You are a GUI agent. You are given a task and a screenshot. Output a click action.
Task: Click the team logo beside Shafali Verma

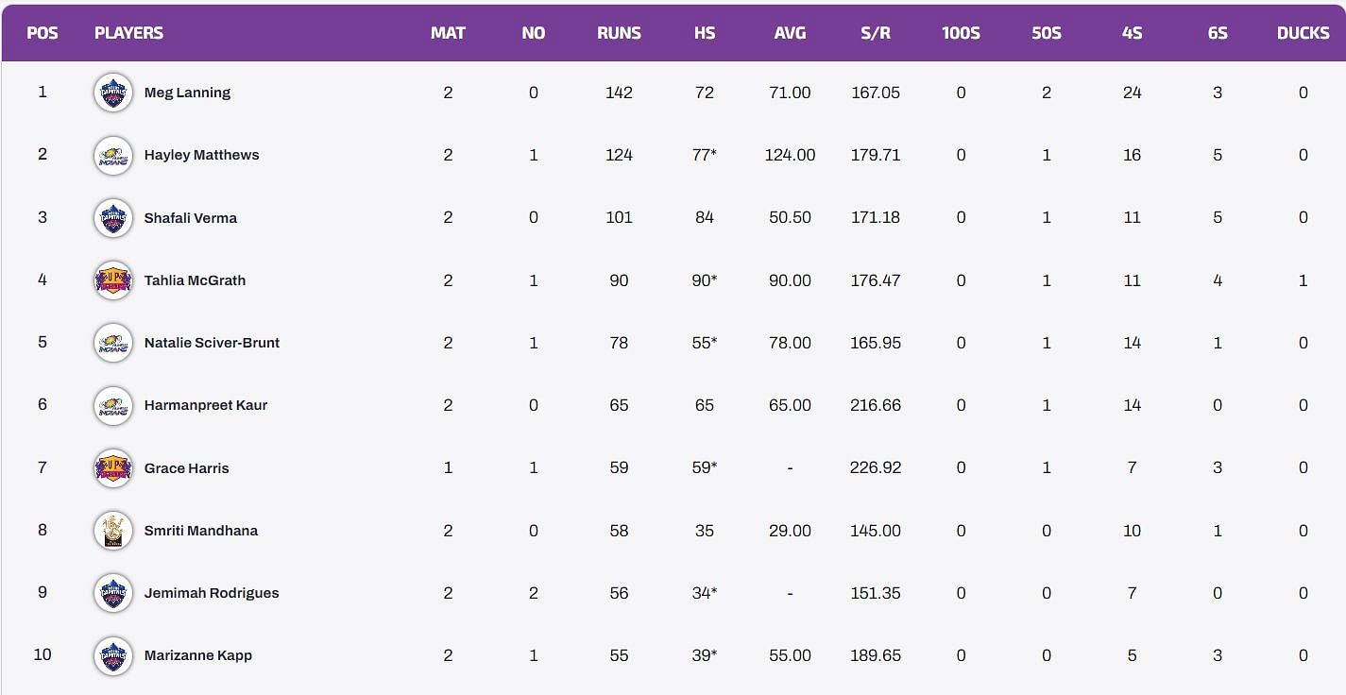tap(113, 218)
